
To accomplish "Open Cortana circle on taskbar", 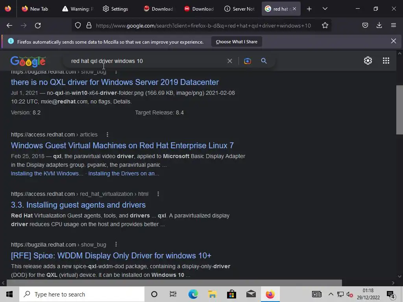I will coord(154,294).
